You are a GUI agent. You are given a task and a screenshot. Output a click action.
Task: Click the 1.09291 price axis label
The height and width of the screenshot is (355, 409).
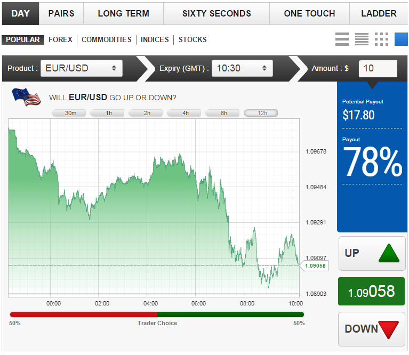coord(316,222)
